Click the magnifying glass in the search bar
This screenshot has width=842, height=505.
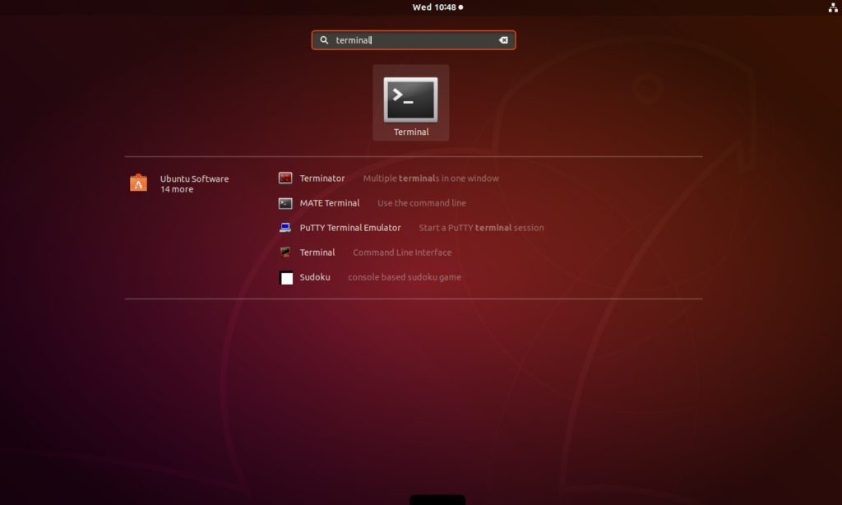pyautogui.click(x=324, y=39)
